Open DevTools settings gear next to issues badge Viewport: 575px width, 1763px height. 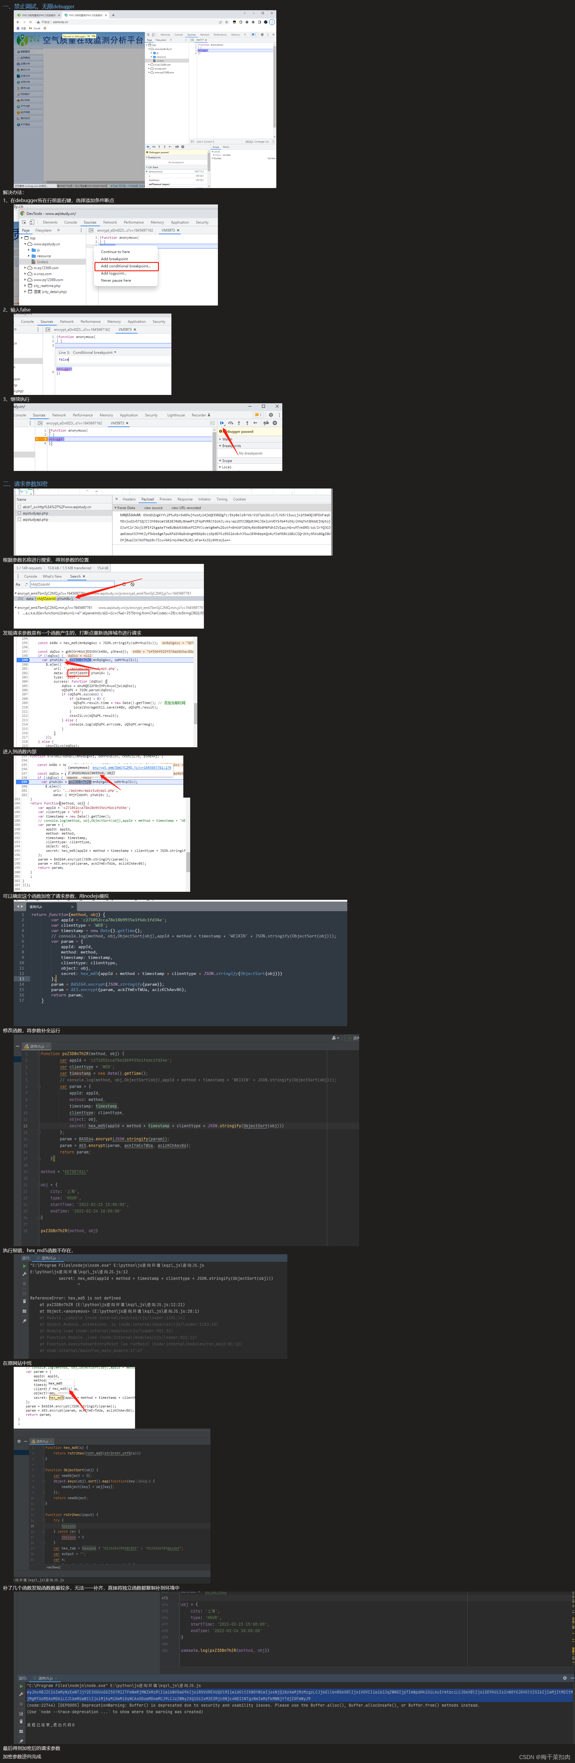point(270,415)
